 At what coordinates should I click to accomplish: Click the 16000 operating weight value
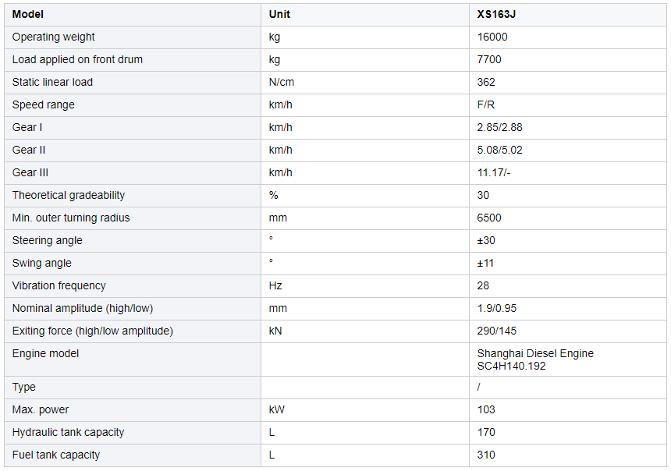[x=492, y=37]
